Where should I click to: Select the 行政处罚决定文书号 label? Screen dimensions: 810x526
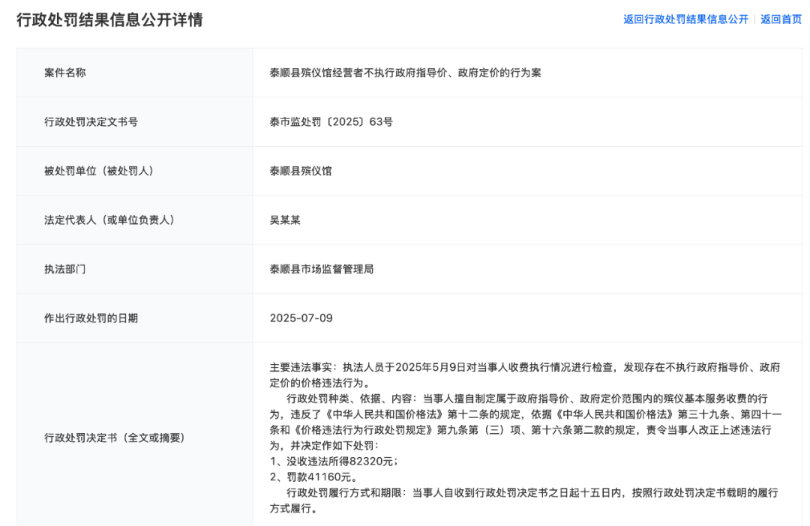pyautogui.click(x=91, y=121)
